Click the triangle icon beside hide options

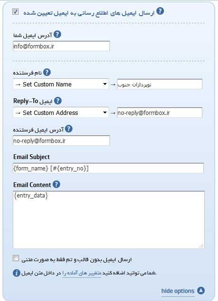201,291
